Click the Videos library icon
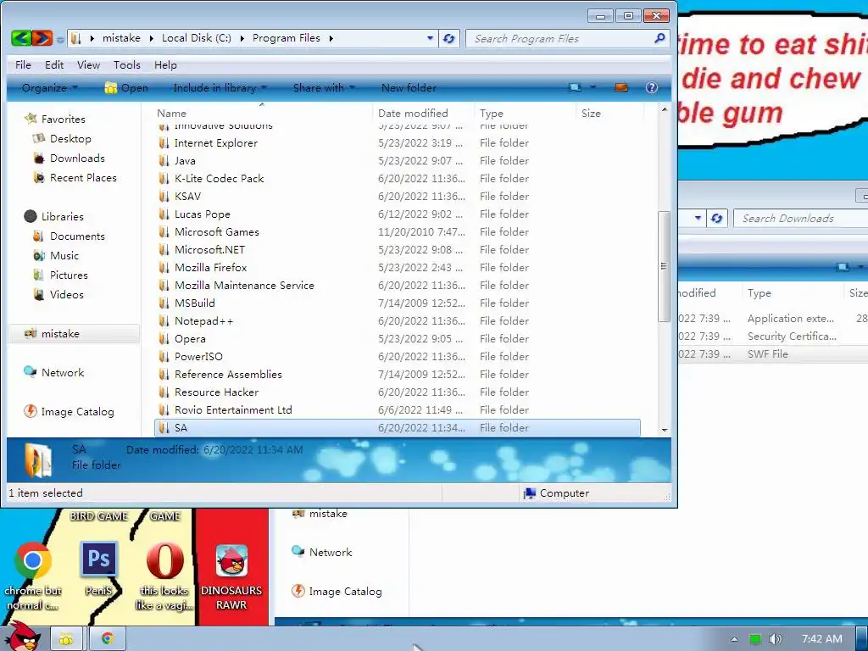Screen dimensions: 868x651 coord(39,294)
